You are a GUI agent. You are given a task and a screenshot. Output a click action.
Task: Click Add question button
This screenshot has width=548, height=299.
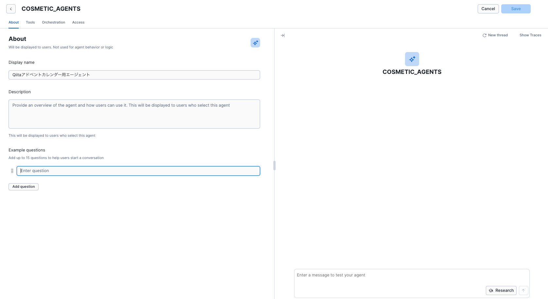[x=24, y=187]
